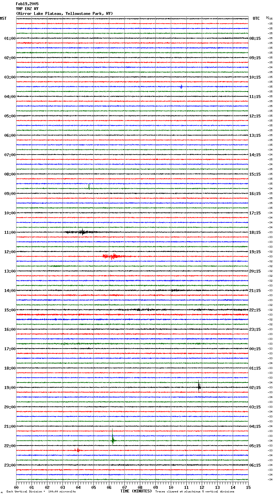Click the 02:15 UTC row label
This screenshot has height=496, width=274.
click(x=255, y=388)
